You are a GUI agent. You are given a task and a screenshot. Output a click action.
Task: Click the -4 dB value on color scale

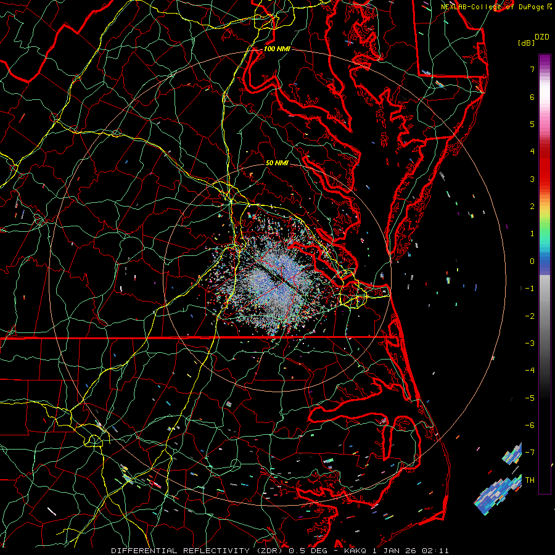[530, 371]
